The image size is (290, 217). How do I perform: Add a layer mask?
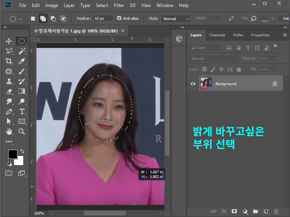point(234,211)
